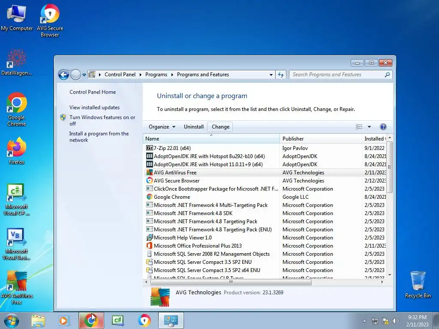Click the Windows Start orb
The width and height of the screenshot is (439, 329).
pyautogui.click(x=12, y=320)
